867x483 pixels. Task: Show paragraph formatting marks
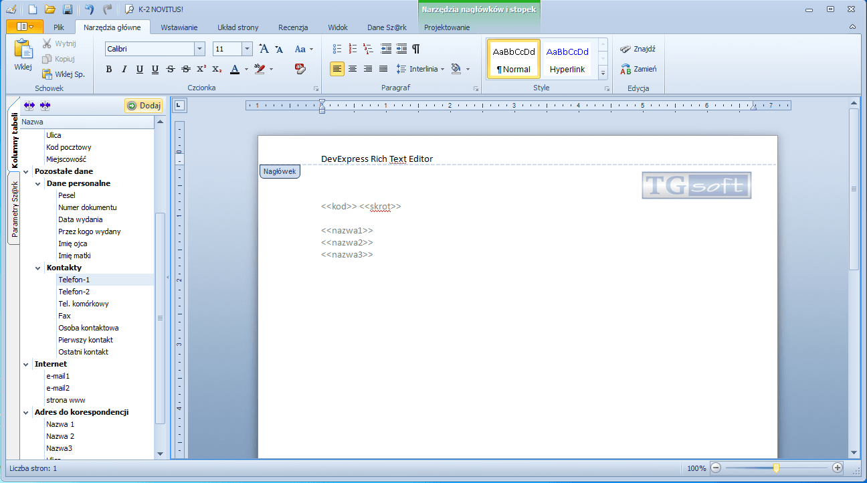pos(416,49)
